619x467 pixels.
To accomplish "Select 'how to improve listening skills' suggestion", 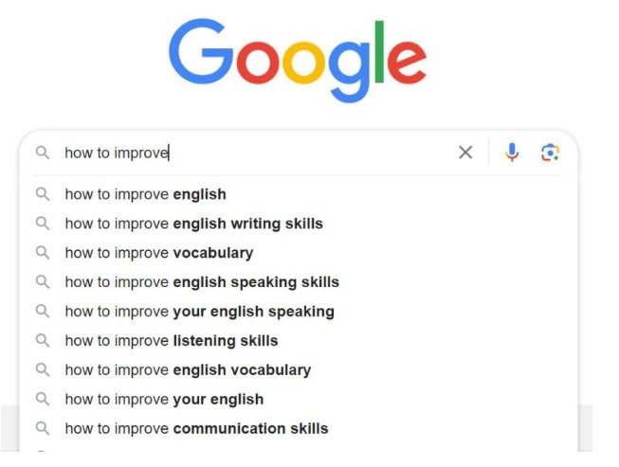I will (x=299, y=340).
